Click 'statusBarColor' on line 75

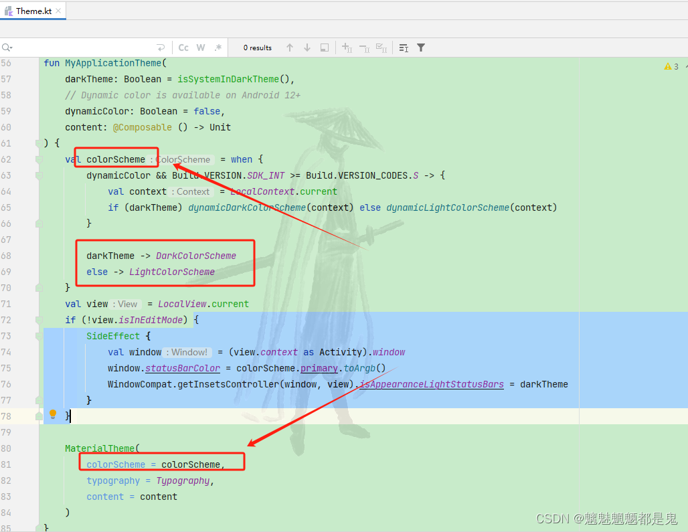click(183, 369)
